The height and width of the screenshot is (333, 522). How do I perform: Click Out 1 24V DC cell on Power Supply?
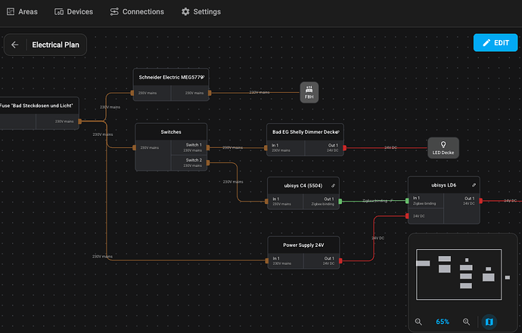click(322, 261)
